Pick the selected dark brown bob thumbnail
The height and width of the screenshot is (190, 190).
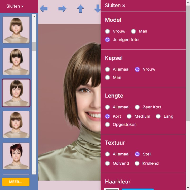coord(16,93)
